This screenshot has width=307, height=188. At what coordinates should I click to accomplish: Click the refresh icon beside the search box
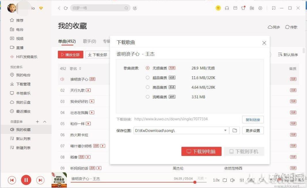[66, 8]
